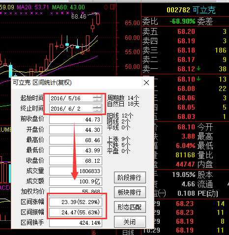
Task: Select the 日线 period tab at bottom
Action: 128,233
